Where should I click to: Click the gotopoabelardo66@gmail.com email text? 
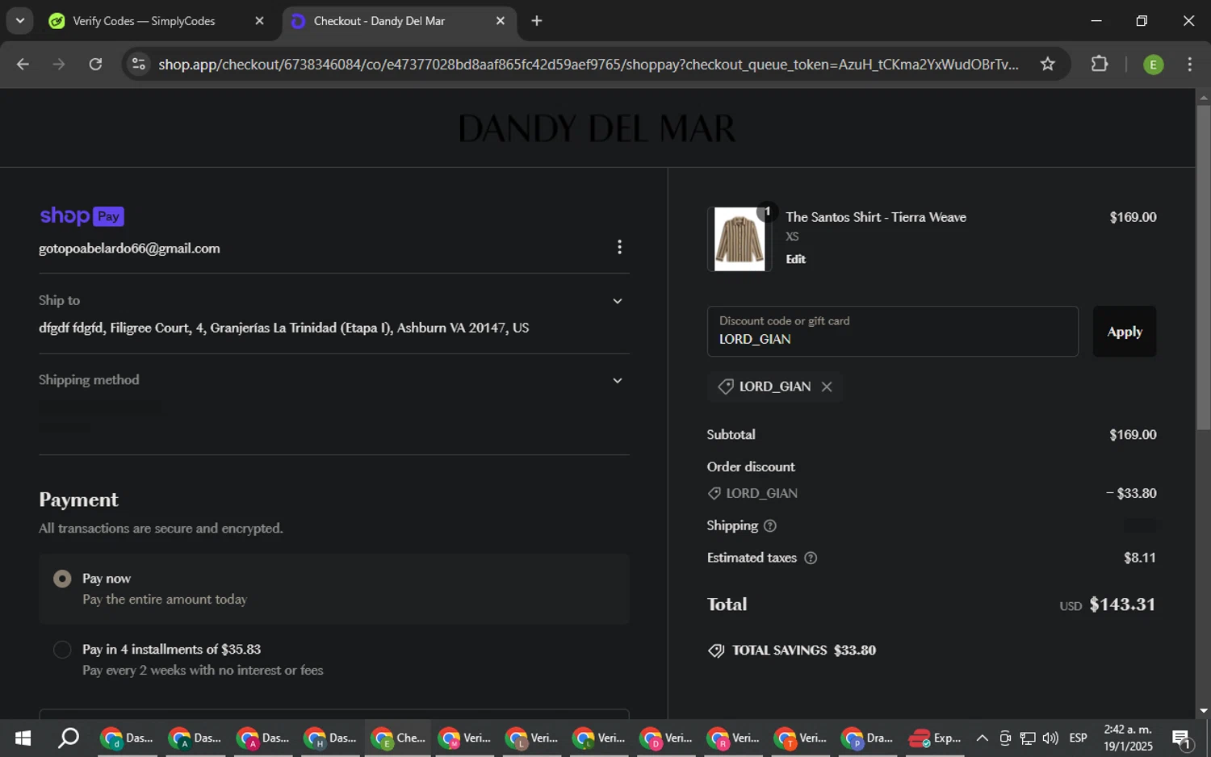pos(129,249)
